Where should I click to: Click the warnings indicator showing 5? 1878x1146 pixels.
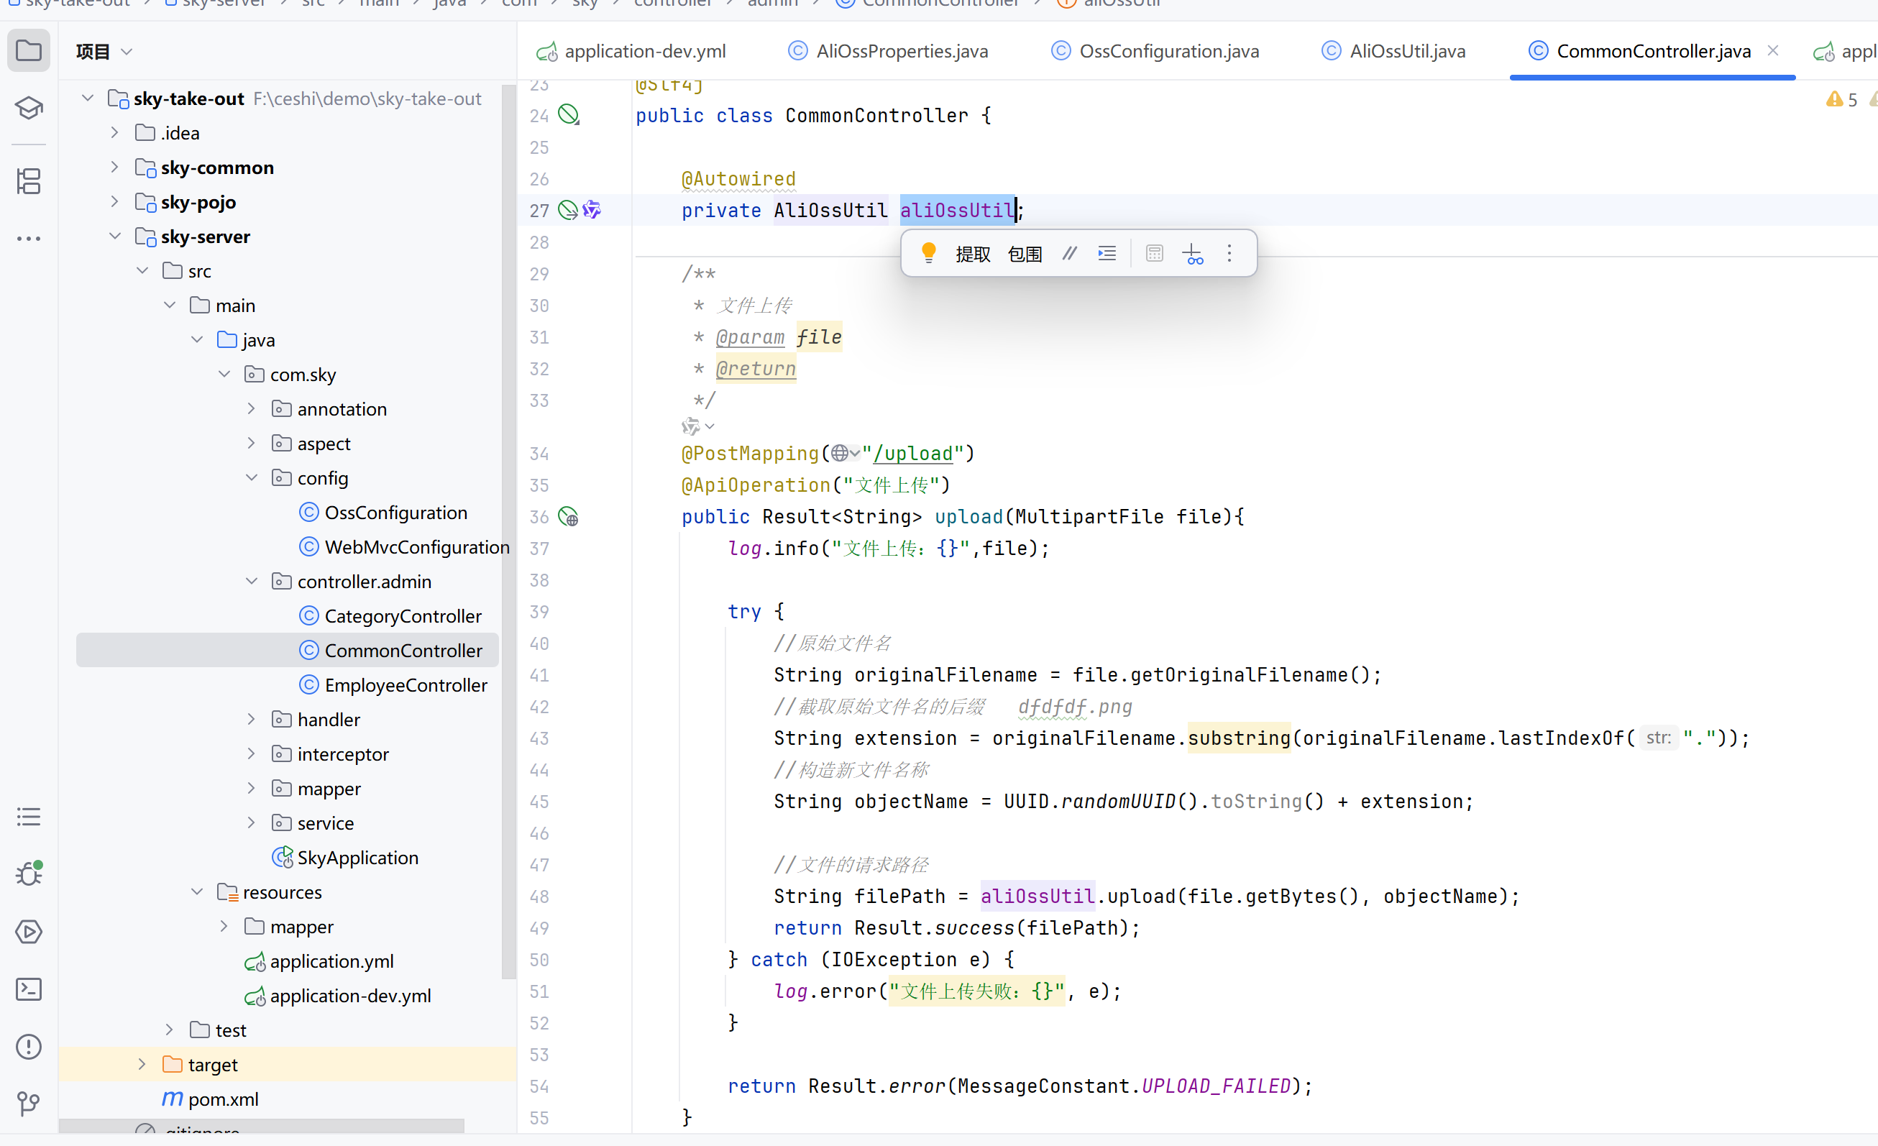click(1841, 99)
